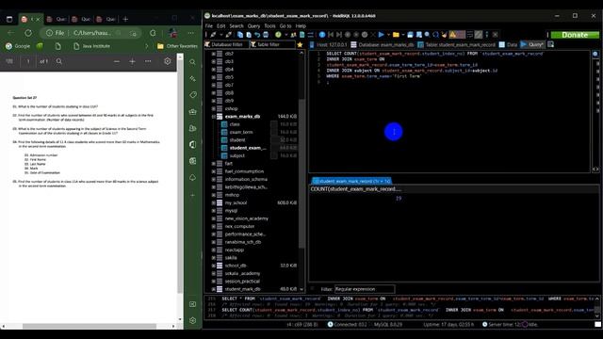Click the blue help circle icon
Screen dimensions: 603x339
coord(322,35)
